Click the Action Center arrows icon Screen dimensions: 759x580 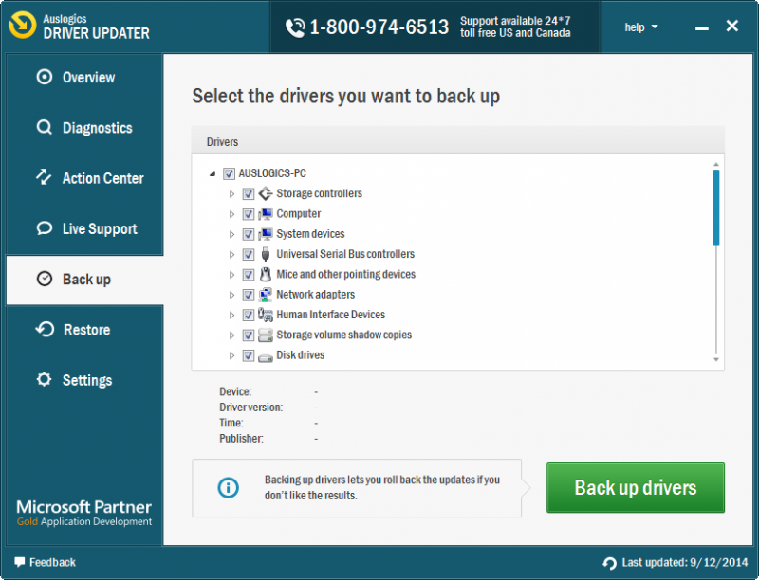44,177
